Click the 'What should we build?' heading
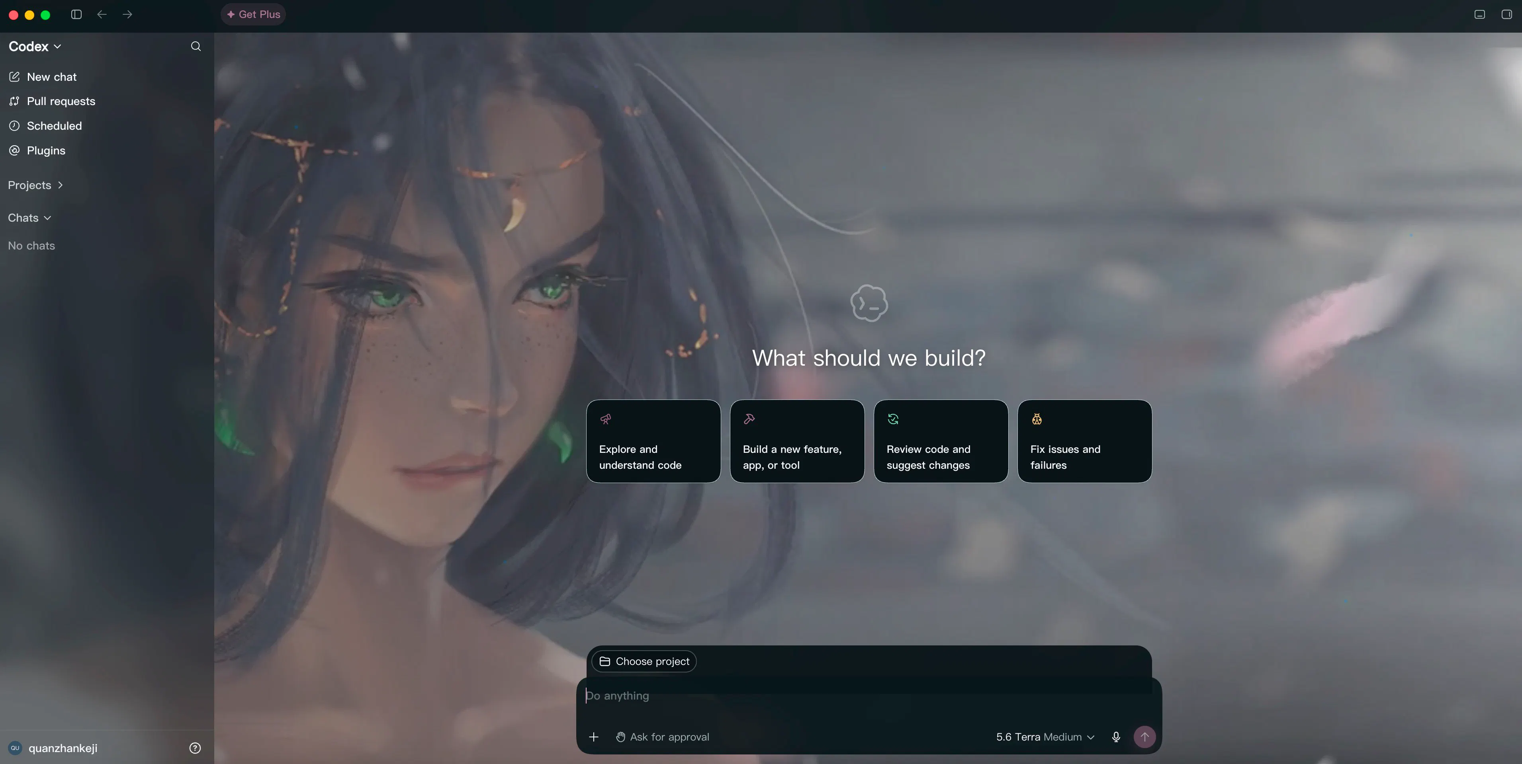The height and width of the screenshot is (764, 1522). pyautogui.click(x=869, y=358)
